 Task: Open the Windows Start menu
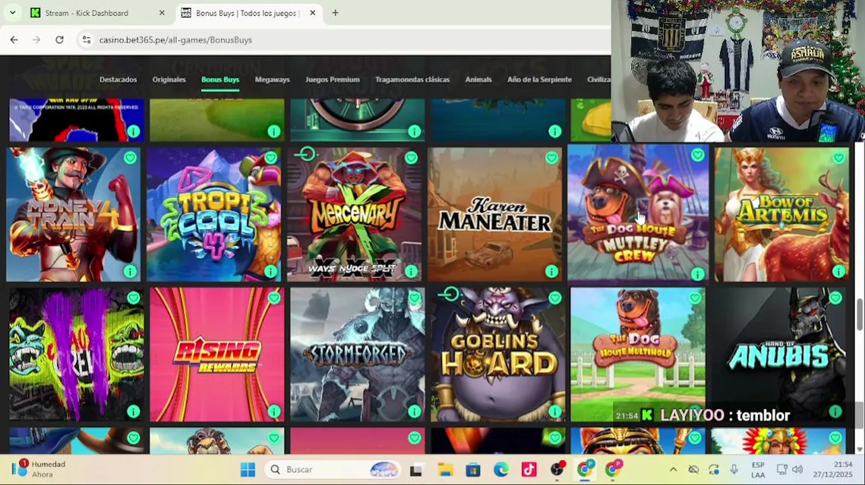[x=248, y=470]
